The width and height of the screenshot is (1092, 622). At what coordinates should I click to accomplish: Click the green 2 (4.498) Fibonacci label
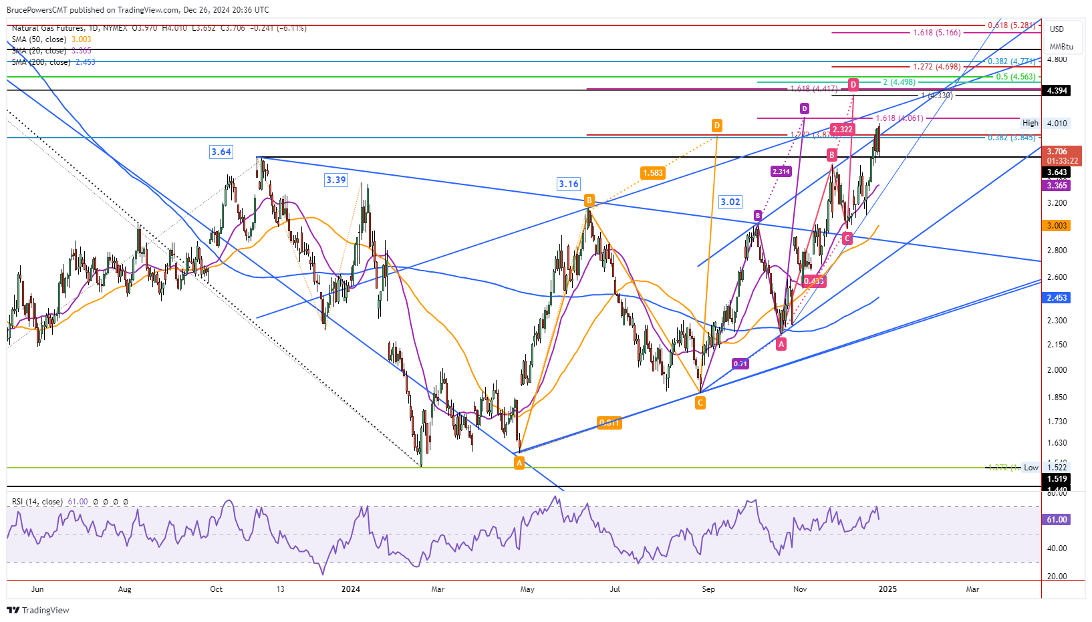click(899, 82)
